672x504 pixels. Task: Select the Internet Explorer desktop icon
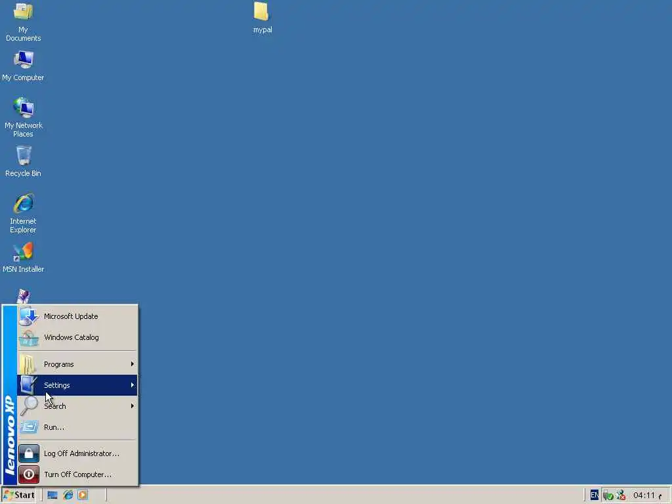pyautogui.click(x=23, y=213)
